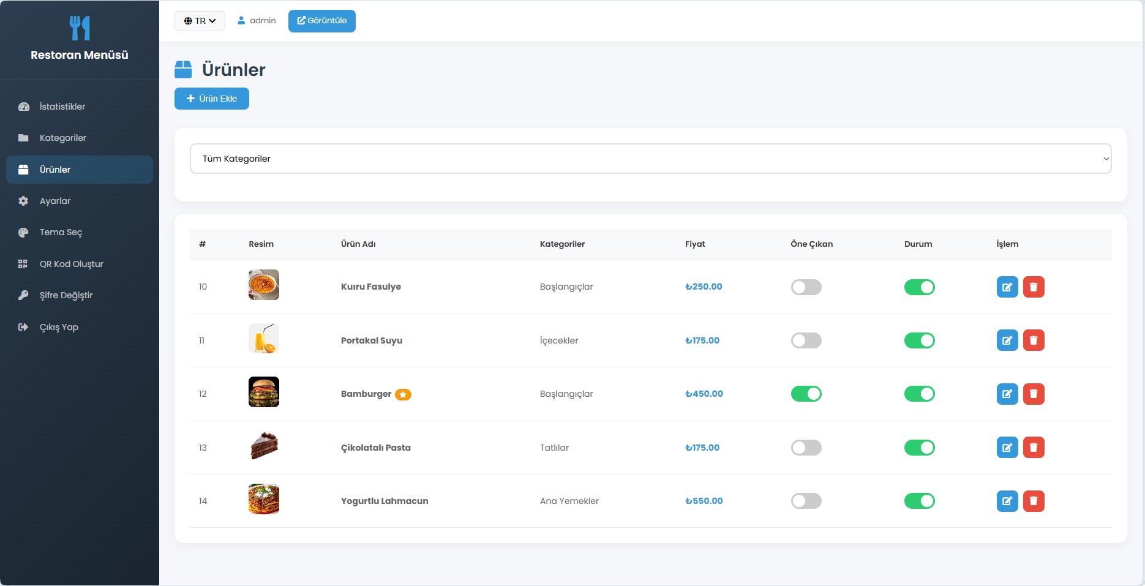Turn off Bamburger featured switch
This screenshot has height=586, width=1145.
(806, 394)
